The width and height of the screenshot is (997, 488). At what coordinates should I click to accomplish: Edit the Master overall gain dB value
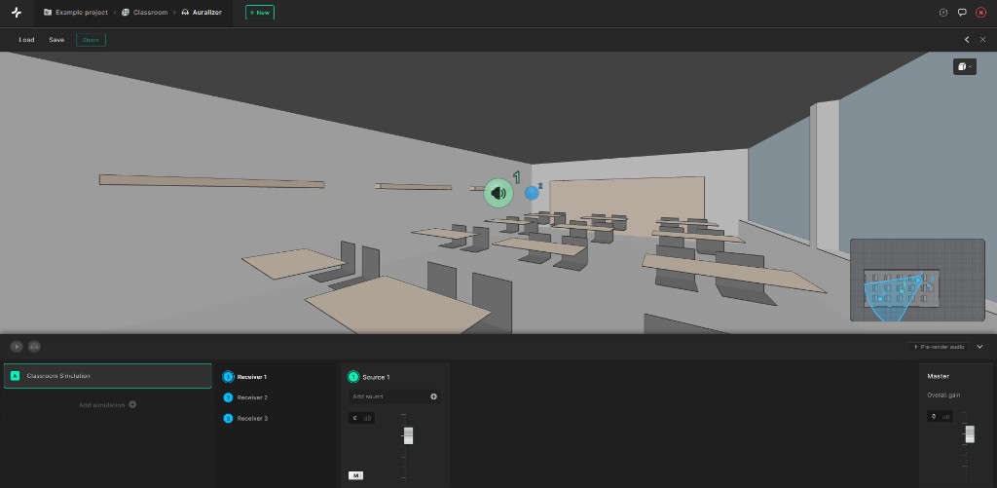click(940, 417)
